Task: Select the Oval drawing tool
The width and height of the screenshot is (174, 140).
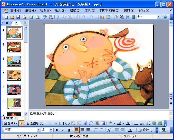Action: click(67, 123)
